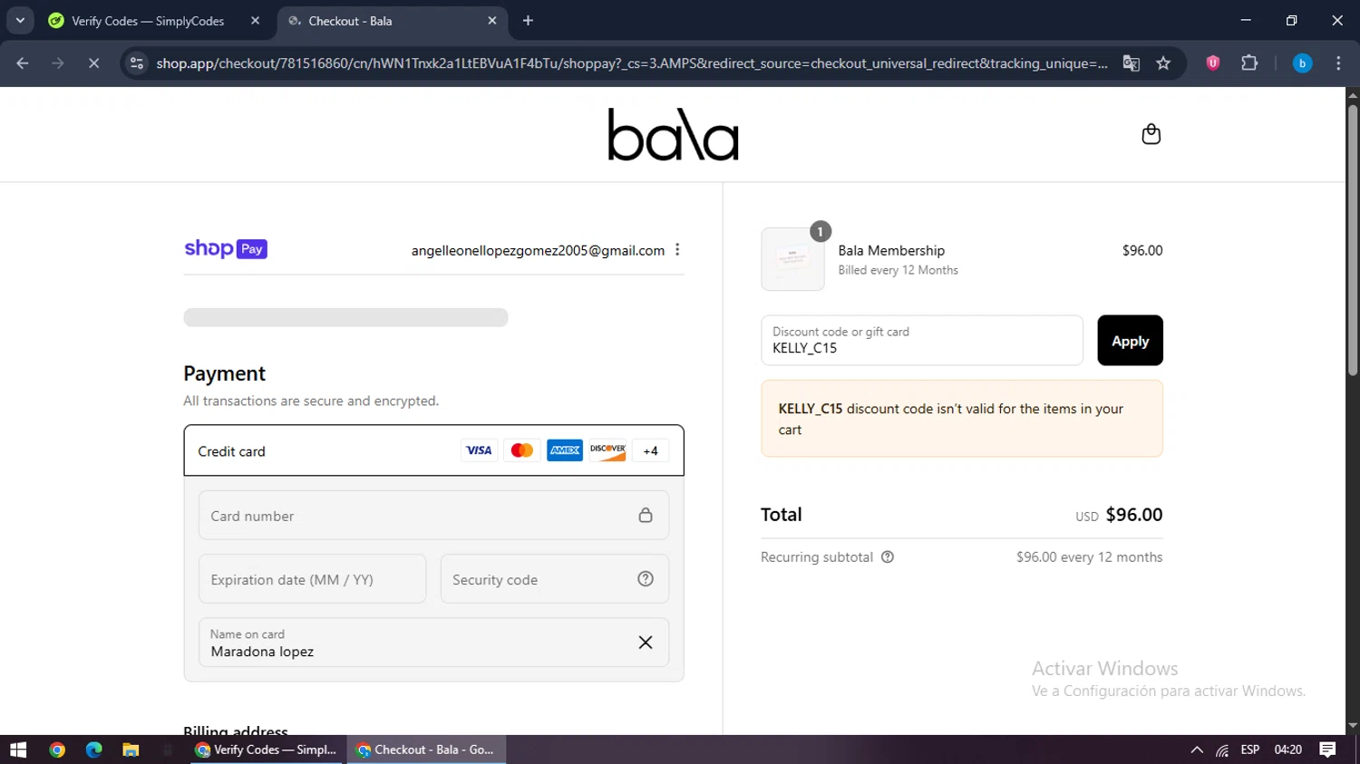The image size is (1360, 764).
Task: Open a new browser tab
Action: pos(528,21)
